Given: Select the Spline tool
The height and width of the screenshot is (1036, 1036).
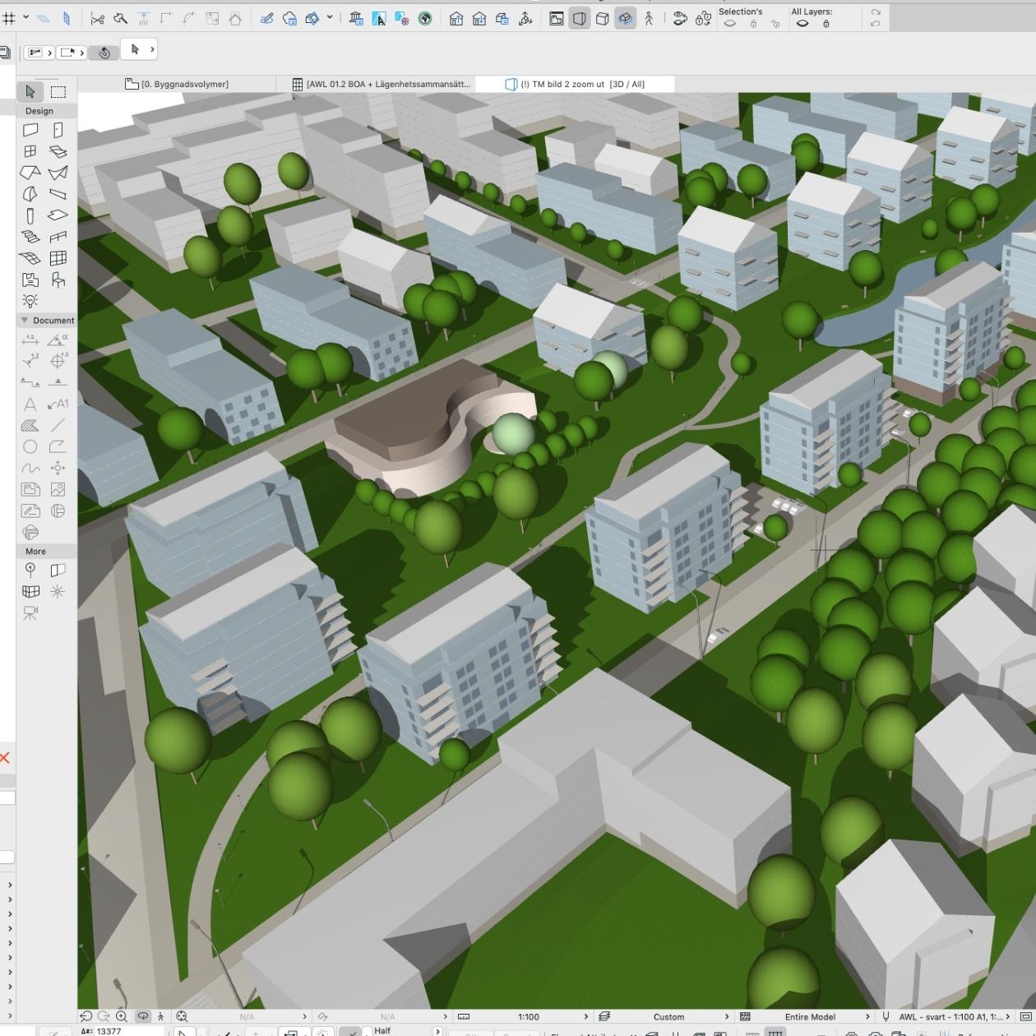Looking at the screenshot, I should 30,468.
